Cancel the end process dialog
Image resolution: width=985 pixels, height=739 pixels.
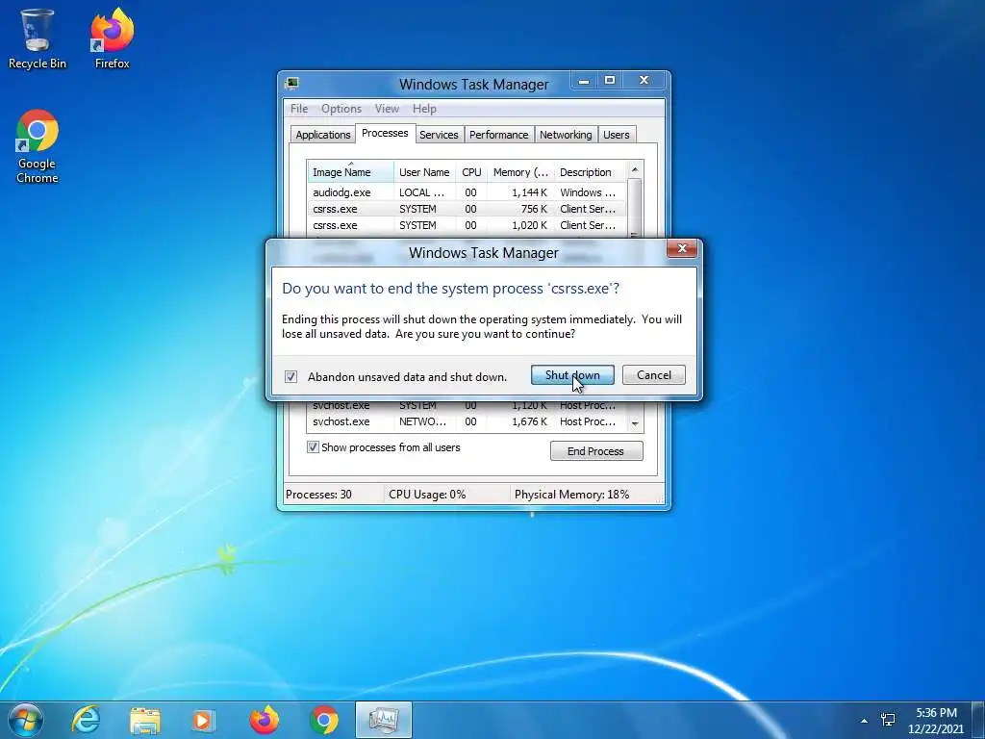[654, 375]
